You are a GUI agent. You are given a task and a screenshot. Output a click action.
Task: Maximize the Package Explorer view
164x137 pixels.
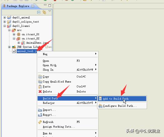pyautogui.click(x=50, y=5)
